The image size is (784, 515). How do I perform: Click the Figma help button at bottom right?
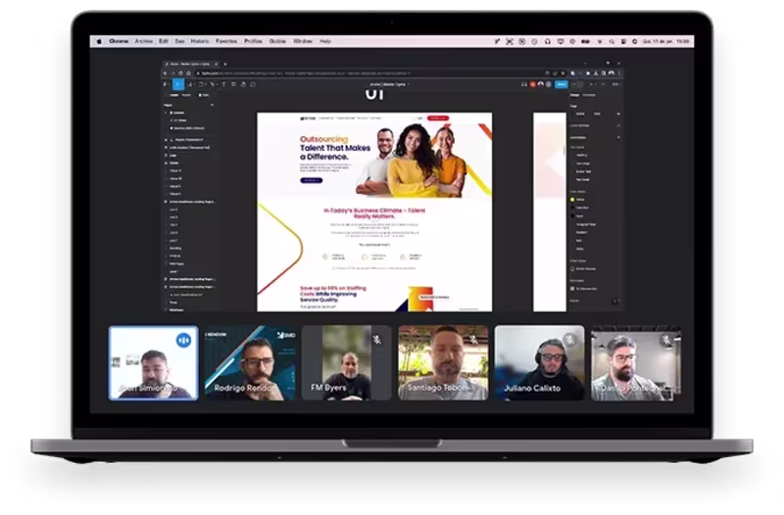coord(615,302)
